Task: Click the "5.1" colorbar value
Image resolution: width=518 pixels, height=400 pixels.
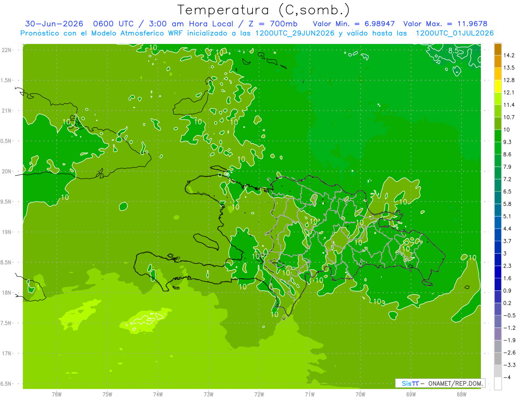Action: tap(507, 216)
